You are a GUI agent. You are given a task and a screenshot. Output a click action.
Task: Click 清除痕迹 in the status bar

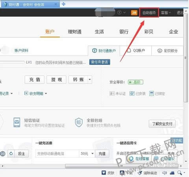[147, 173]
